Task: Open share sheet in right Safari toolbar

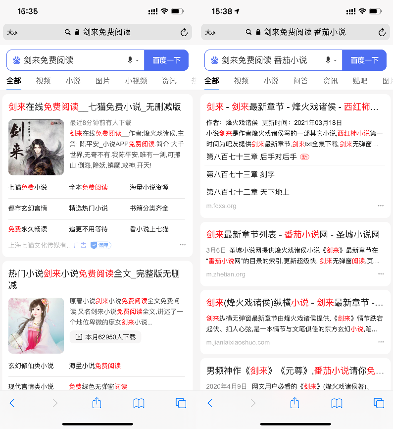Action: pyautogui.click(x=295, y=402)
